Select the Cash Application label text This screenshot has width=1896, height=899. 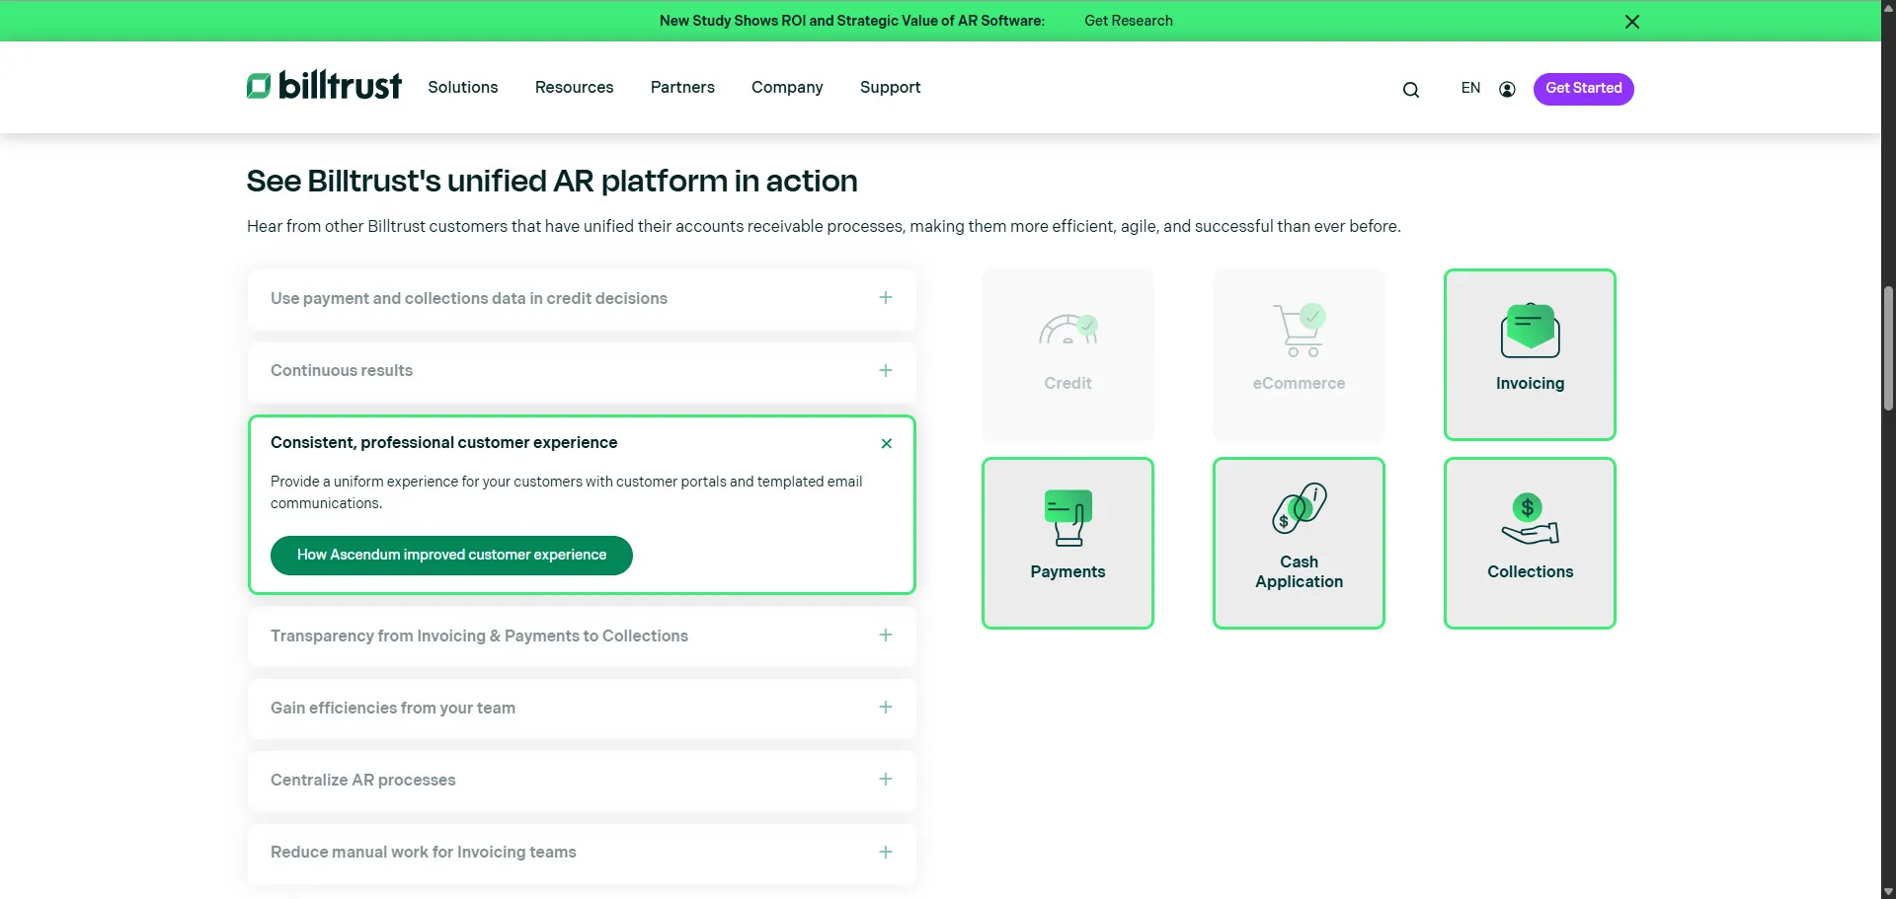(1299, 571)
